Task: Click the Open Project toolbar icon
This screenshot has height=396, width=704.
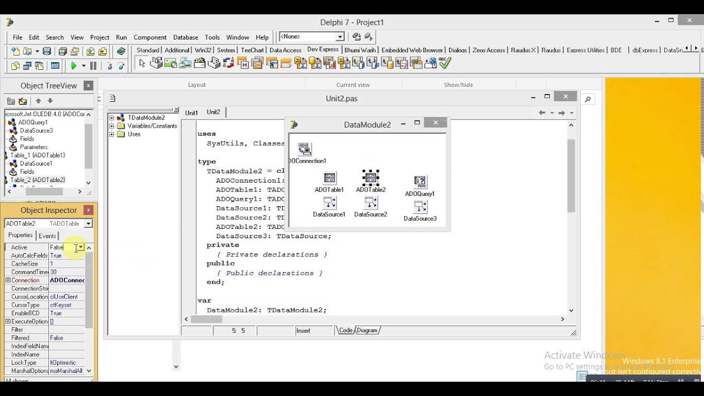Action: tap(74, 51)
